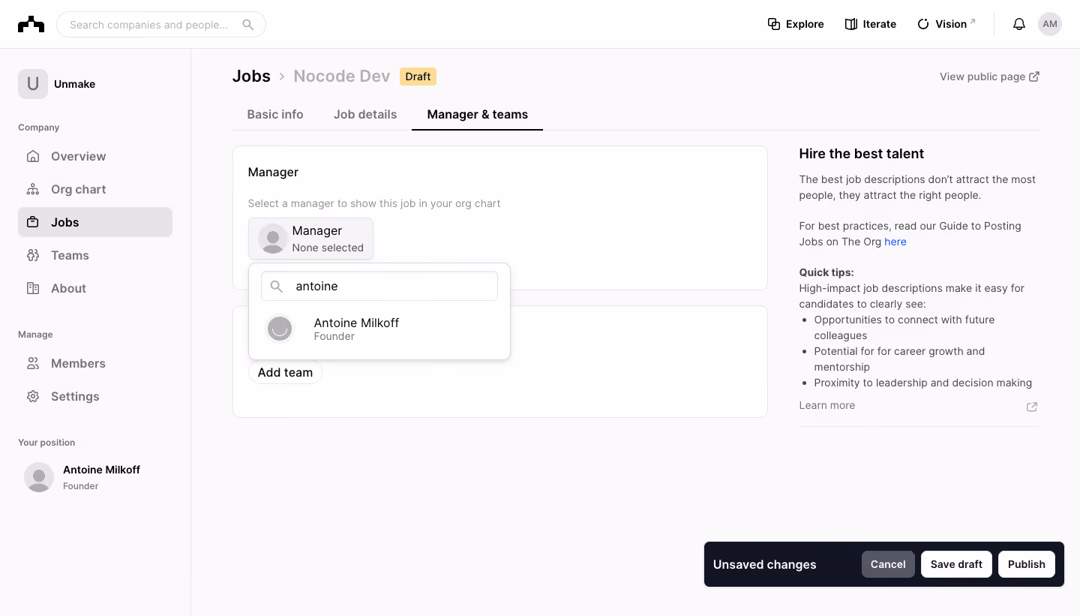Click the Jobs breadcrumb
The image size is (1080, 616).
[251, 77]
